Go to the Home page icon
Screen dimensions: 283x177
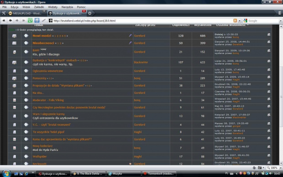pyautogui.click(x=37, y=21)
